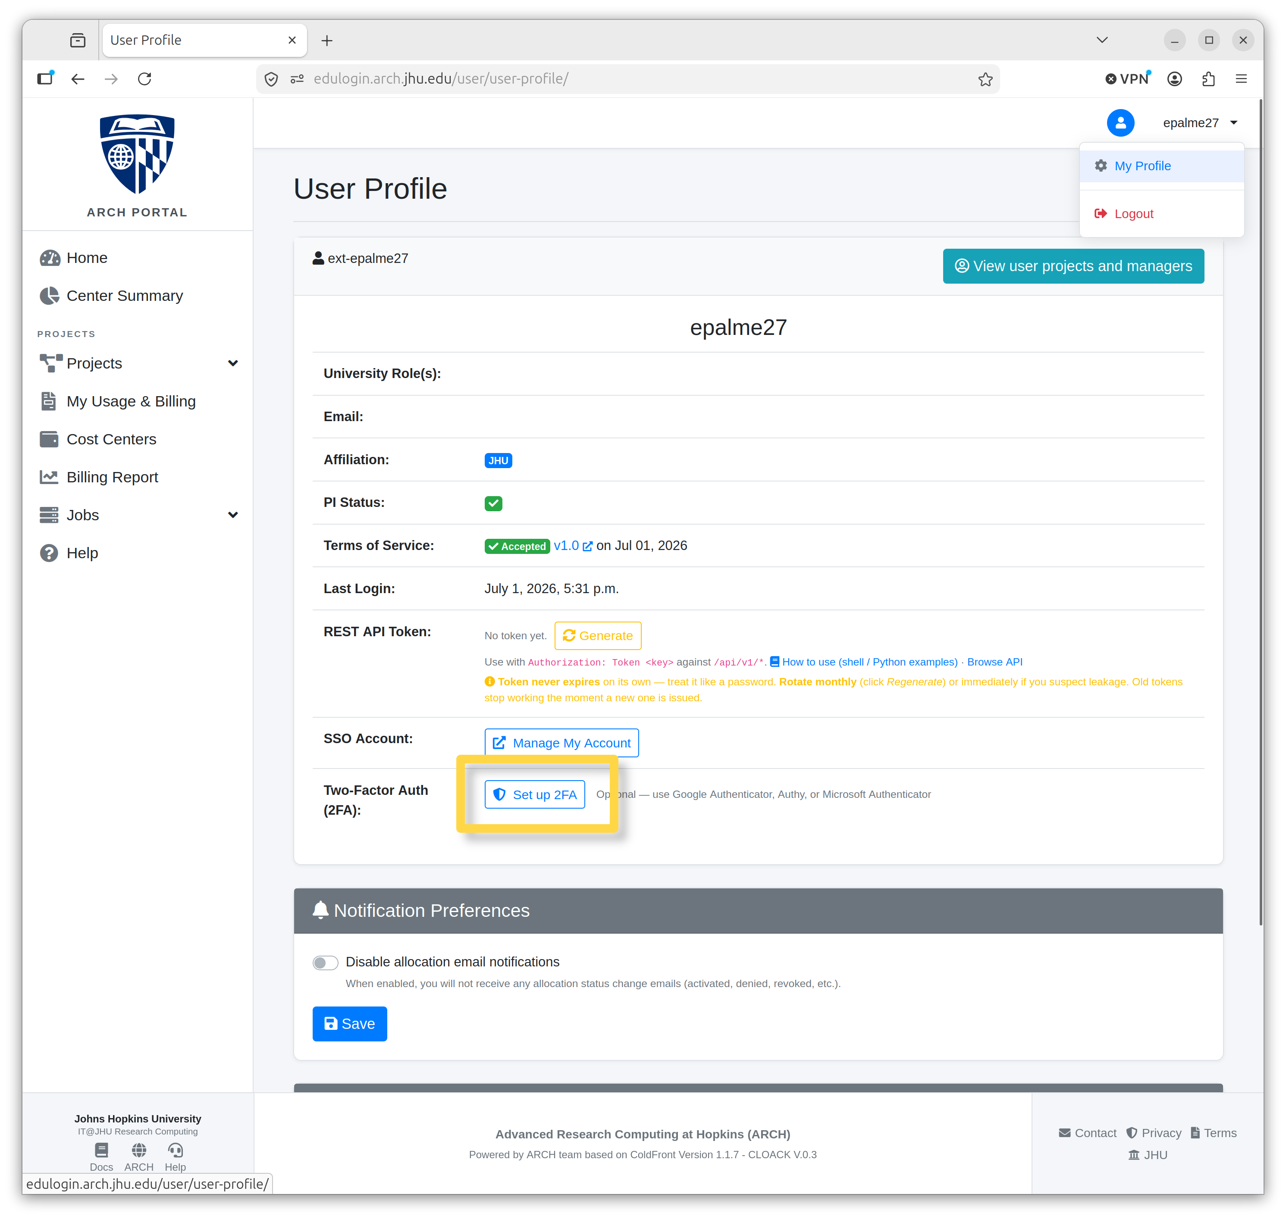1286x1219 pixels.
Task: Click the Set up 2FA button
Action: (x=534, y=795)
